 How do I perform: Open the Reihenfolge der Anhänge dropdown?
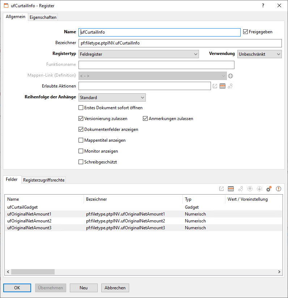[112, 98]
